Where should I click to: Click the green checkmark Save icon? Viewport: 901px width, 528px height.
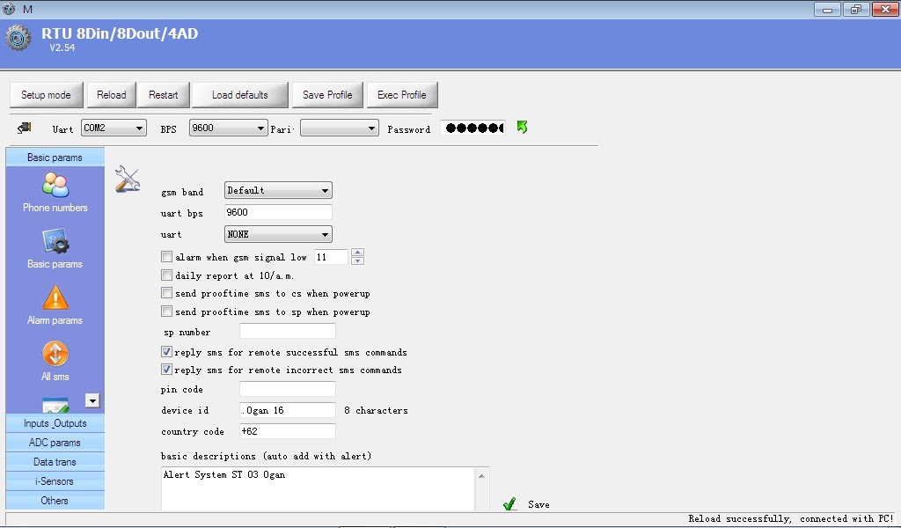509,504
